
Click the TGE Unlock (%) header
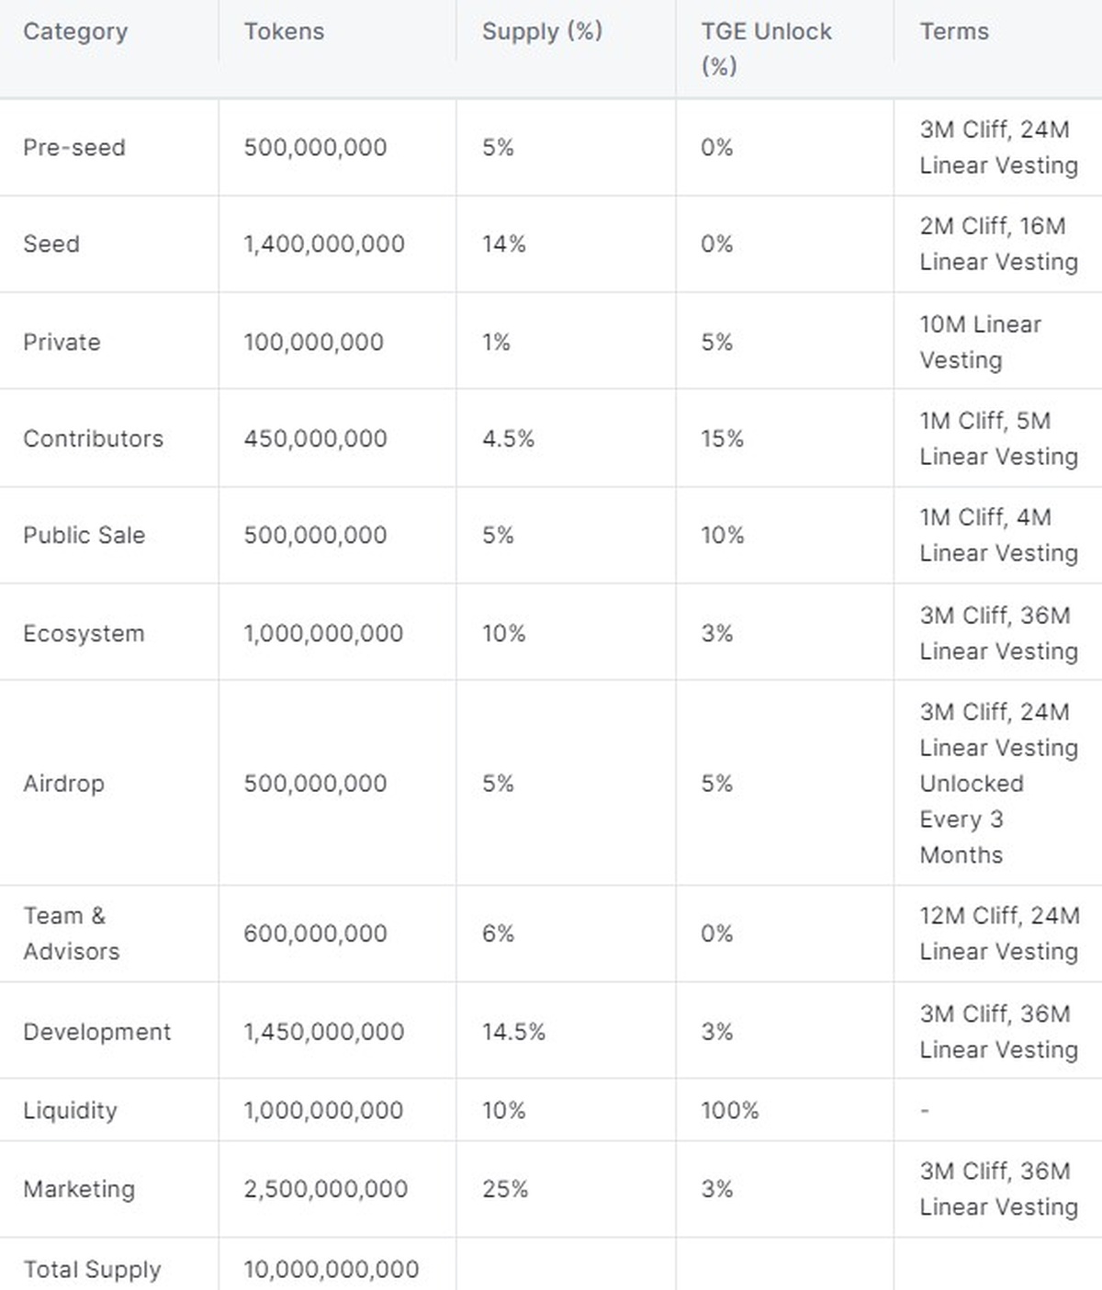pos(766,48)
